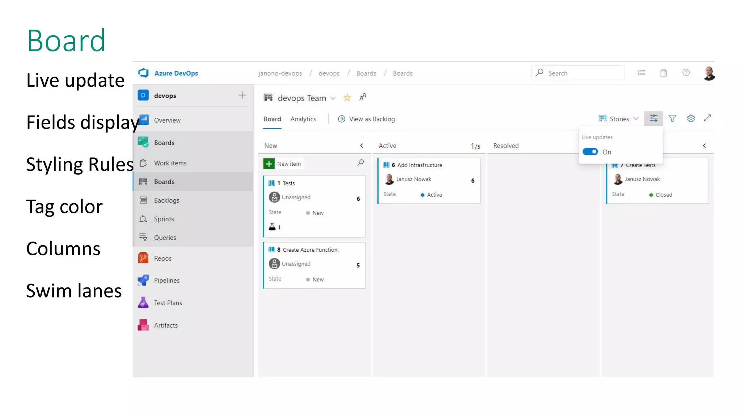The image size is (741, 416).
Task: Open the view options sliders icon
Action: point(653,118)
